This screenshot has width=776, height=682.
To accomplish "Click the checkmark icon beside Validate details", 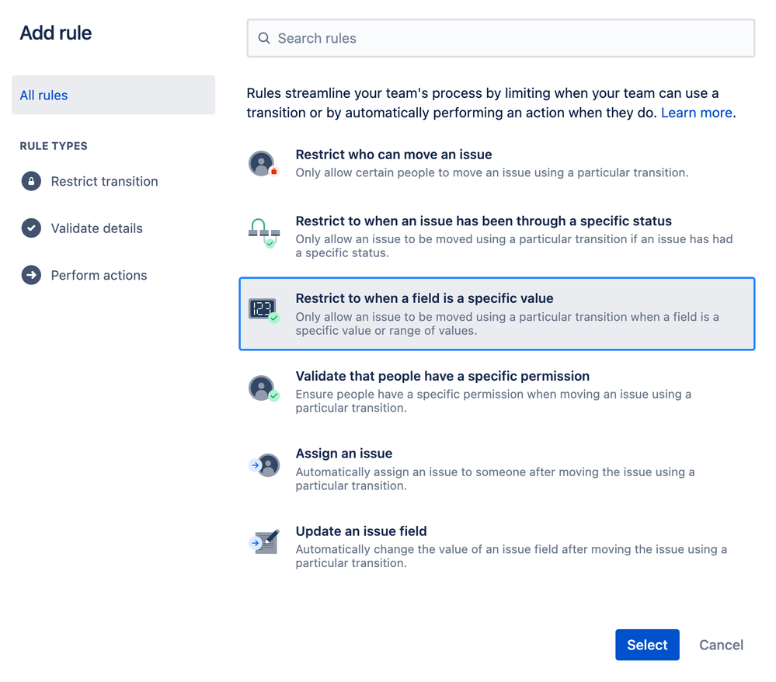I will point(31,228).
